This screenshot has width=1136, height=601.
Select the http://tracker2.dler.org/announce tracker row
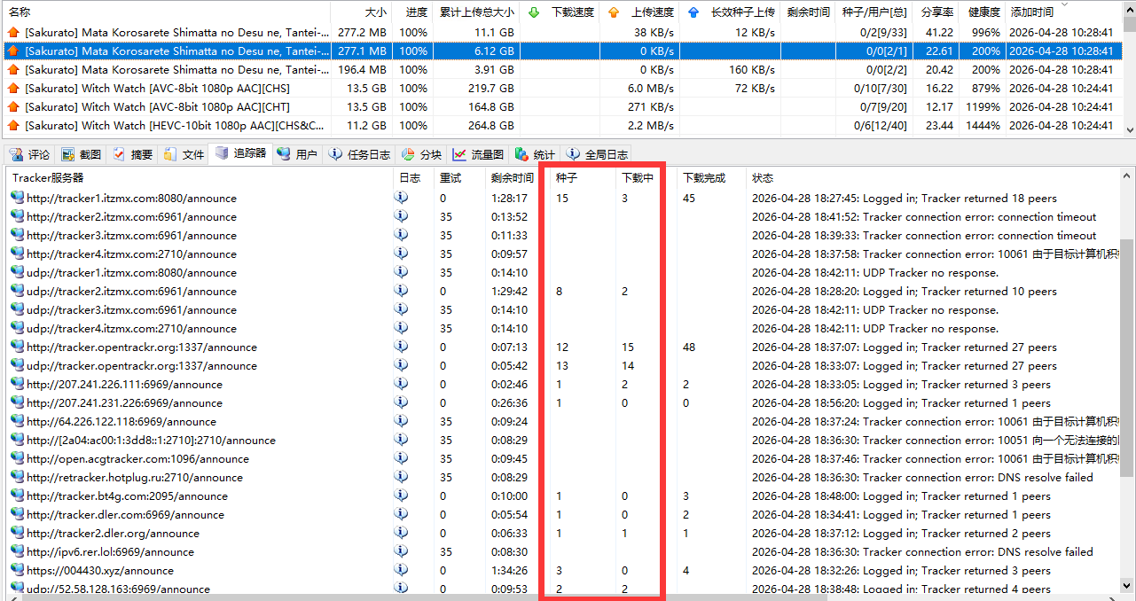(x=113, y=533)
